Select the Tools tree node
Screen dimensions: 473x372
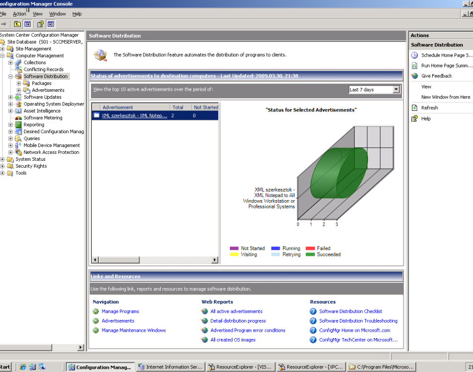(21, 173)
